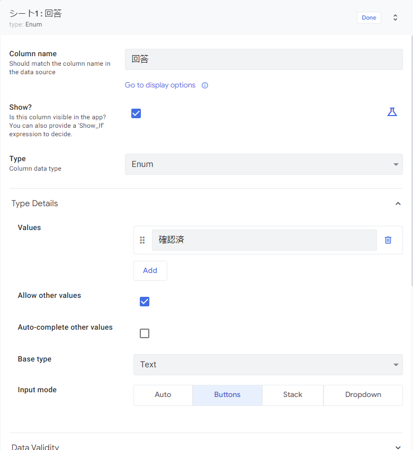Click the Add button to add a value

click(x=150, y=270)
